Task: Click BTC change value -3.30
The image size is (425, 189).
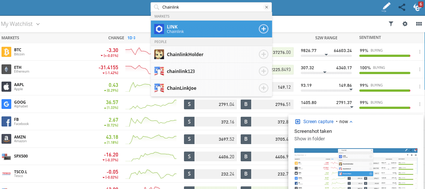Action: (112, 50)
